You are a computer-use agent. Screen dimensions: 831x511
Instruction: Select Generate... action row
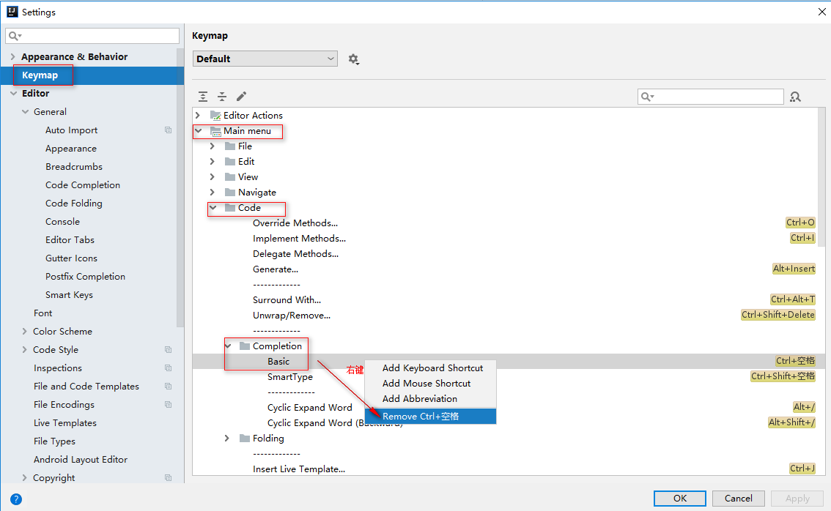coord(276,269)
